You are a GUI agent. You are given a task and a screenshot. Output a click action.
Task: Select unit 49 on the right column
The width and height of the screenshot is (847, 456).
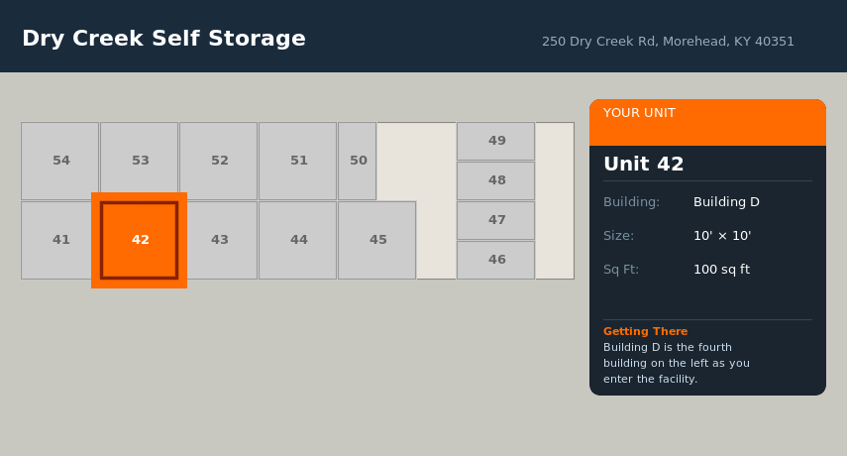tap(496, 141)
